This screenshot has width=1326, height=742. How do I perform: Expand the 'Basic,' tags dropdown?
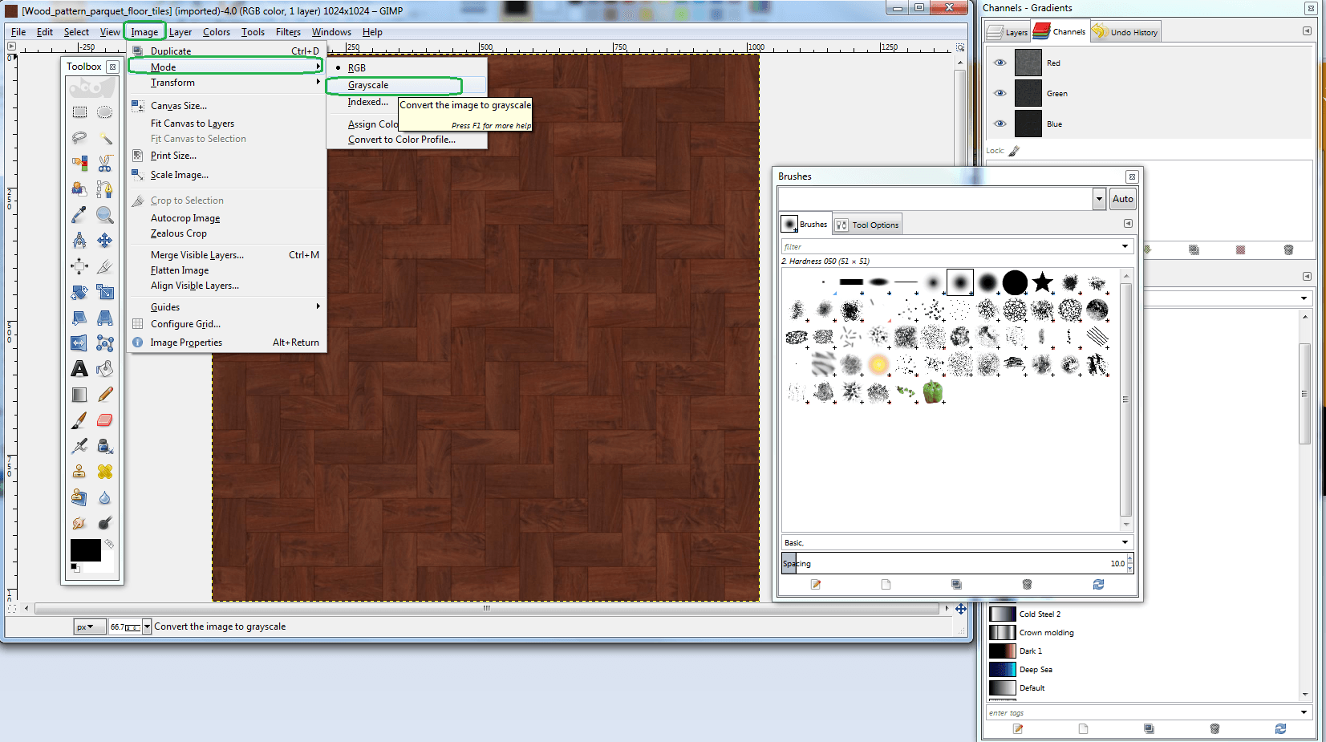1125,542
